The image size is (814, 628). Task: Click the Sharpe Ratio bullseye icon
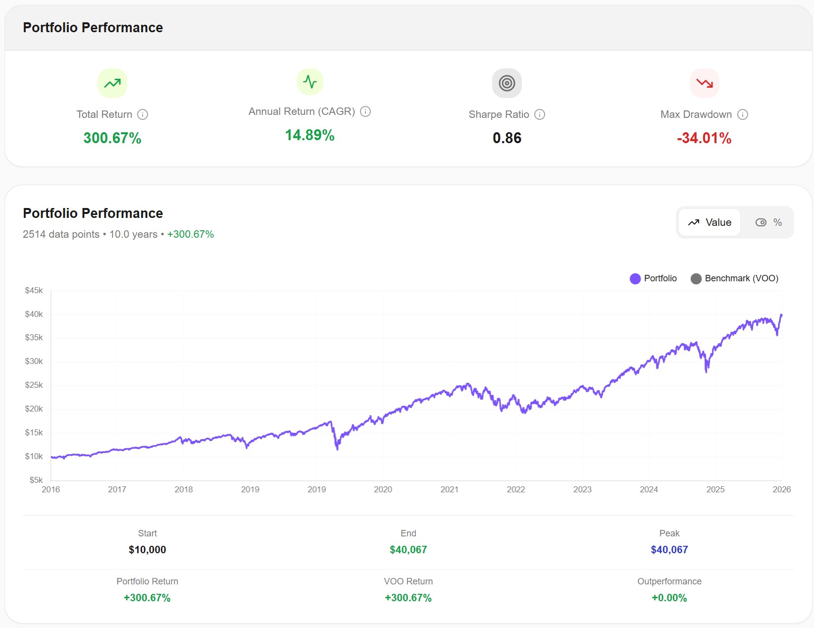(507, 83)
